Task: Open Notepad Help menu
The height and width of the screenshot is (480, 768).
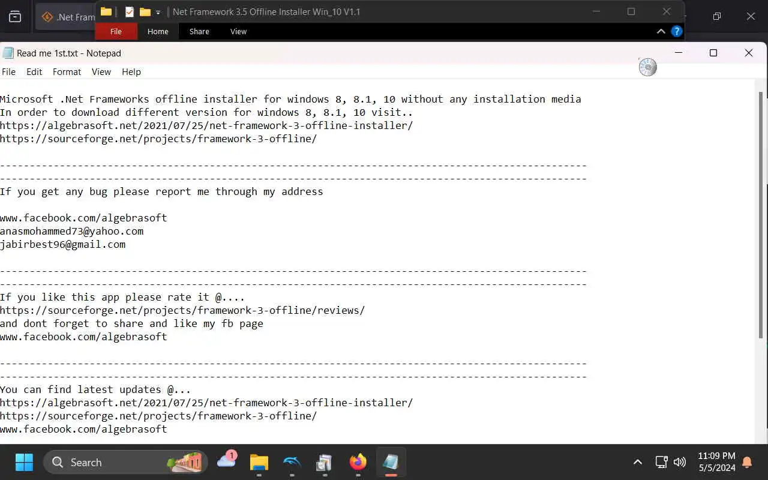Action: pyautogui.click(x=131, y=71)
